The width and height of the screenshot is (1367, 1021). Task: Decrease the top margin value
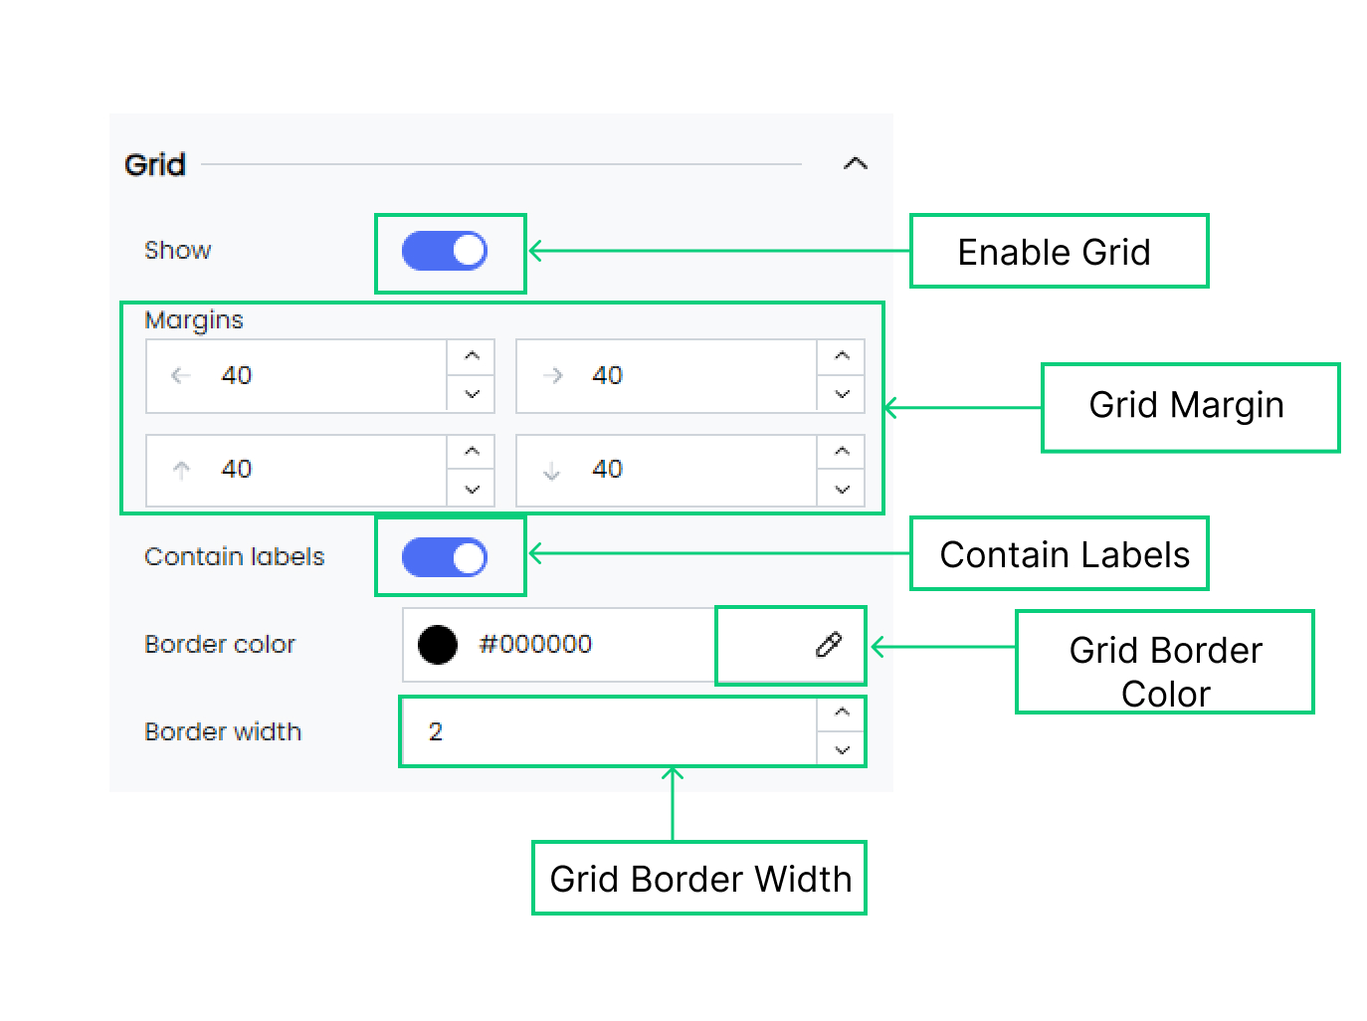(472, 489)
